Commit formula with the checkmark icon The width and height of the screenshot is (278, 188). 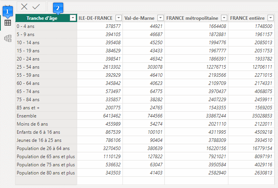tap(36, 6)
